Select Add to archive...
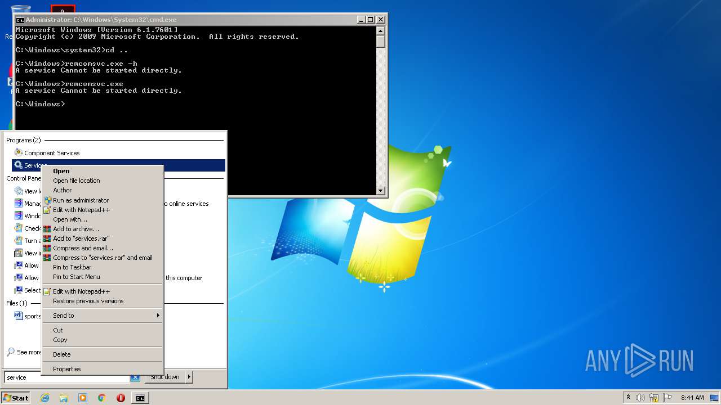 [103, 229]
